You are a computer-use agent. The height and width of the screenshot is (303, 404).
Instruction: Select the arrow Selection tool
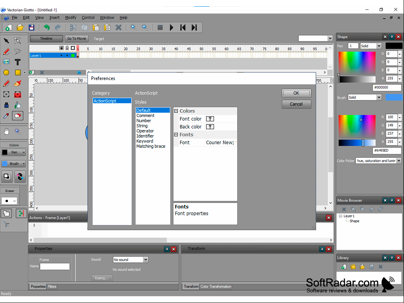click(x=6, y=41)
